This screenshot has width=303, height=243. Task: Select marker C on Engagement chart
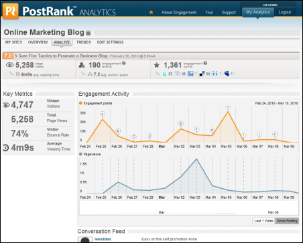(134, 137)
